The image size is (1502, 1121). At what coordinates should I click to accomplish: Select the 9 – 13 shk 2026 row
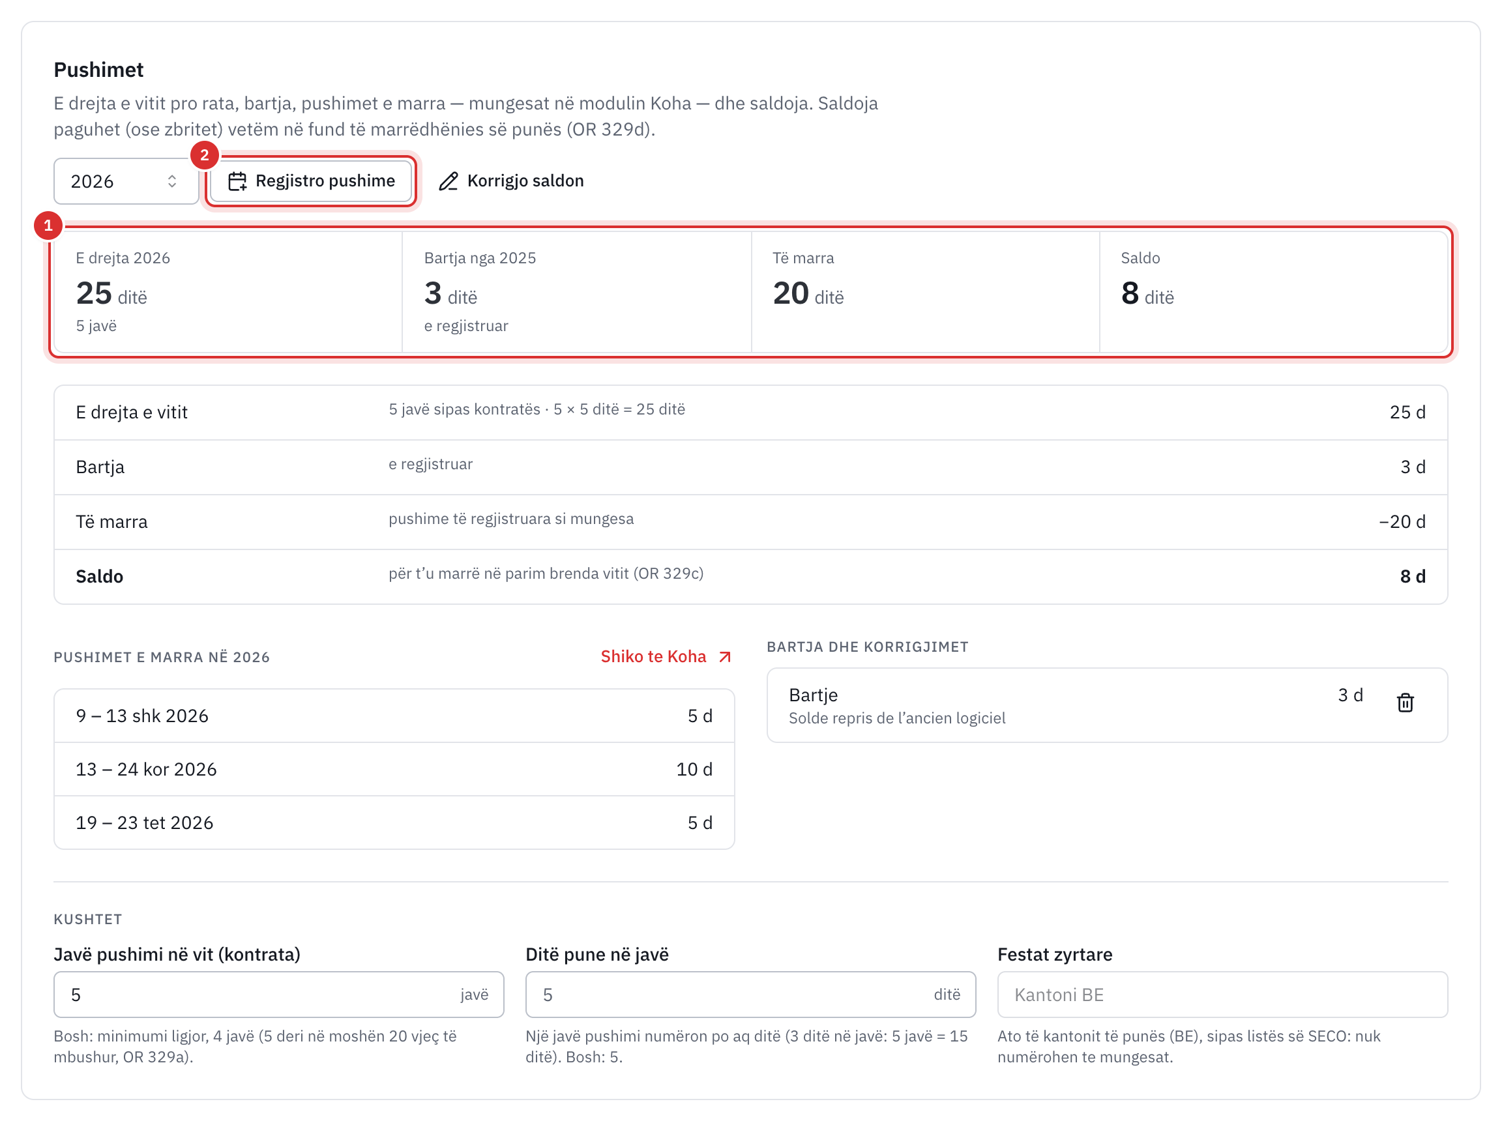[394, 716]
